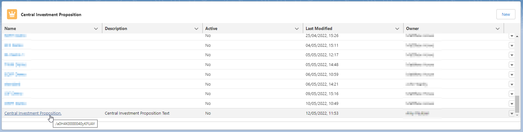Expand Description column options chevron
This screenshot has height=132, width=523.
pos(196,29)
